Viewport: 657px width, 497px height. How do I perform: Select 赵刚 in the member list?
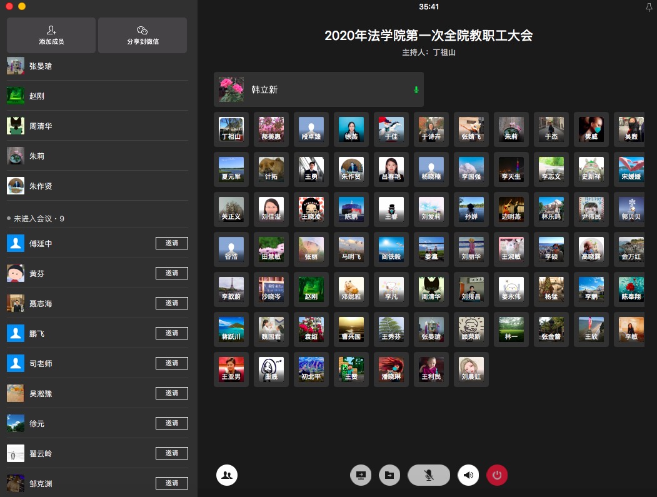pos(36,96)
